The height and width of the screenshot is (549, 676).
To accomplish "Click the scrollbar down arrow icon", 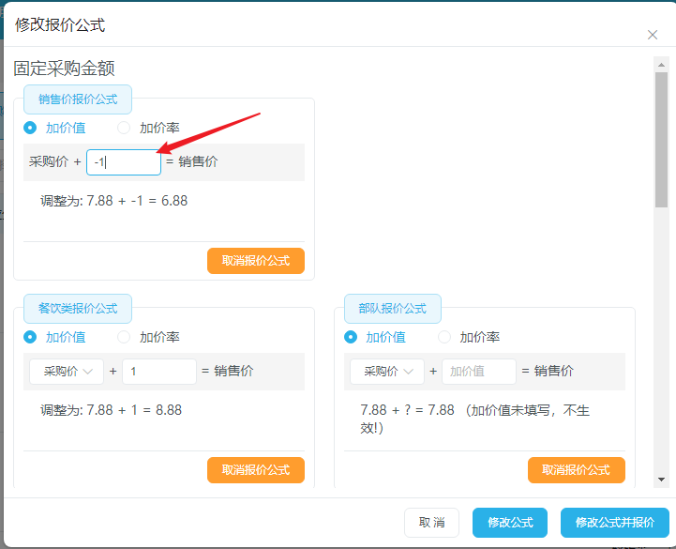I will point(661,479).
